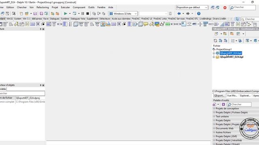
Task: Stop program with black square button
Action: pyautogui.click(x=88, y=13)
